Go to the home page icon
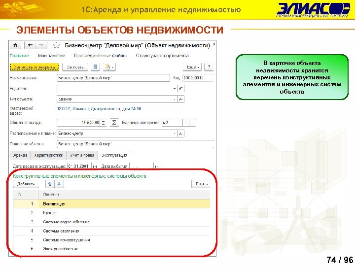 click(15, 45)
